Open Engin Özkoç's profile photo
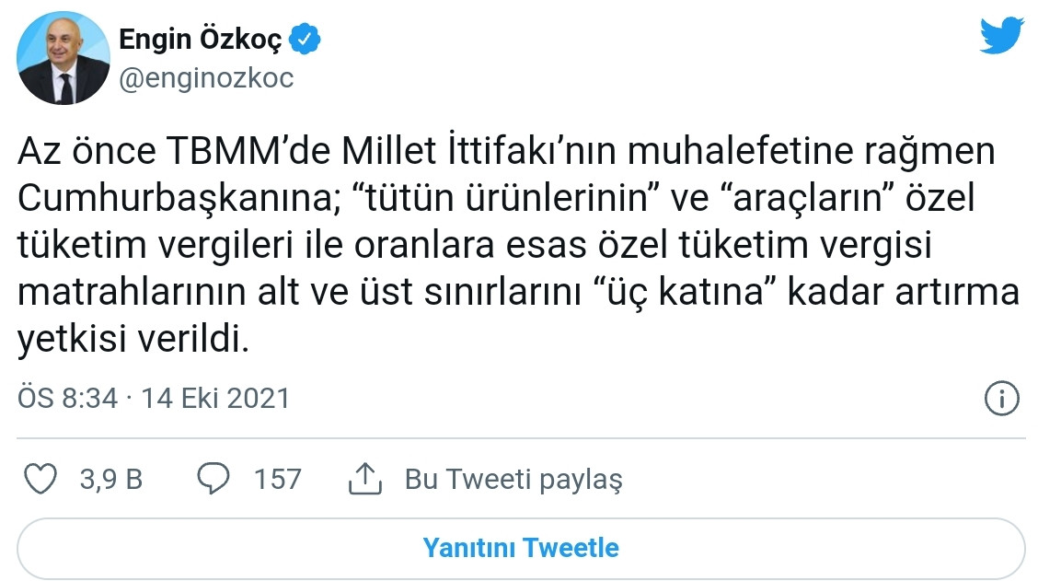The width and height of the screenshot is (1038, 581). tap(64, 59)
